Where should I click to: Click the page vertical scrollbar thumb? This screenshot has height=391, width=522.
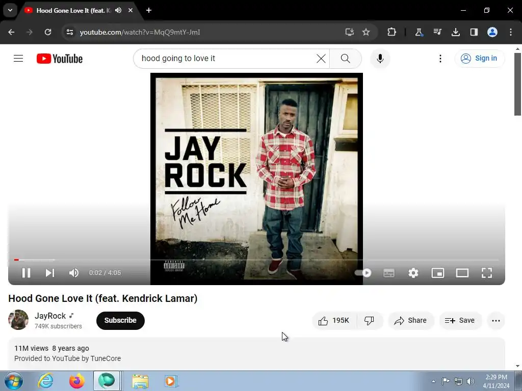517,84
